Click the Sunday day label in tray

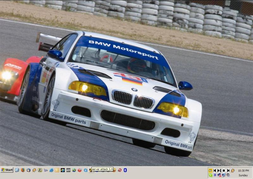click(x=243, y=175)
